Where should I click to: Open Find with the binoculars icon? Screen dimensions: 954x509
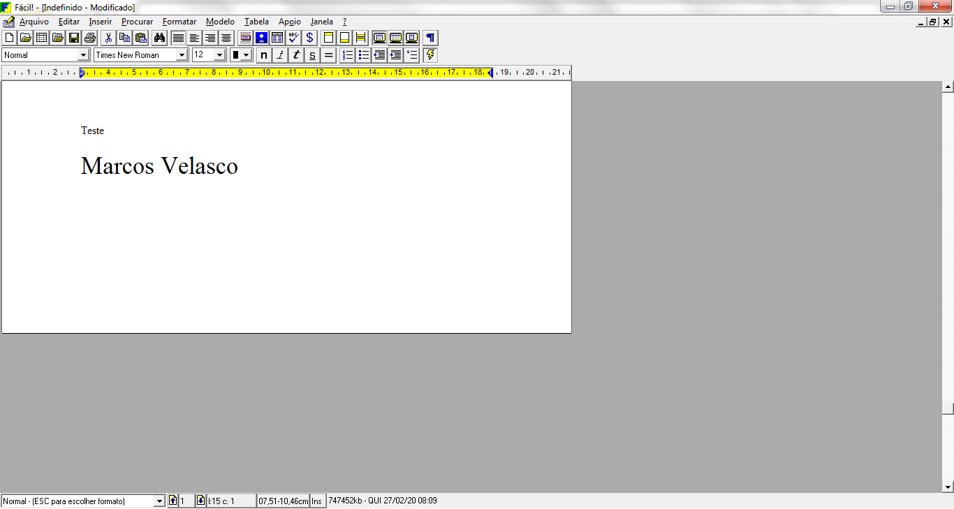coord(159,38)
